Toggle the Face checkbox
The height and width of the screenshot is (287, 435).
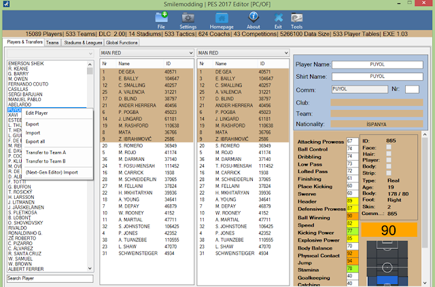pyautogui.click(x=389, y=147)
